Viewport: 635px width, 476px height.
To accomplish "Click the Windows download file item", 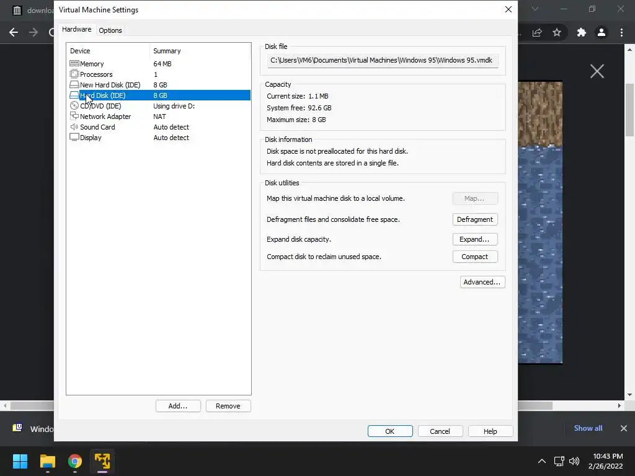I will 33,429.
